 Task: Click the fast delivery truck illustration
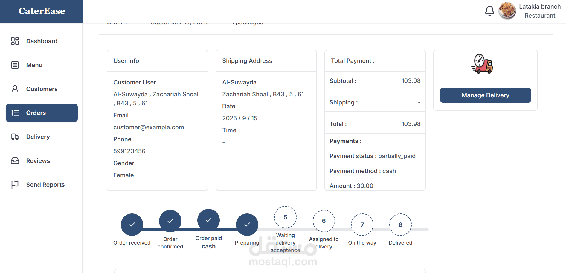pos(482,64)
